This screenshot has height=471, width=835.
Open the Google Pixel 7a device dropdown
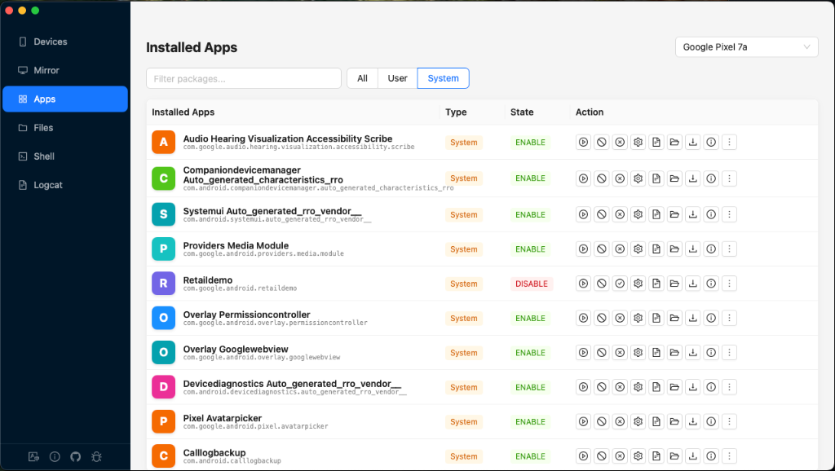[745, 46]
